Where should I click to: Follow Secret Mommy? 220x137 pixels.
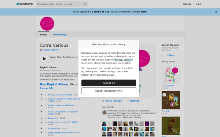(x=171, y=55)
